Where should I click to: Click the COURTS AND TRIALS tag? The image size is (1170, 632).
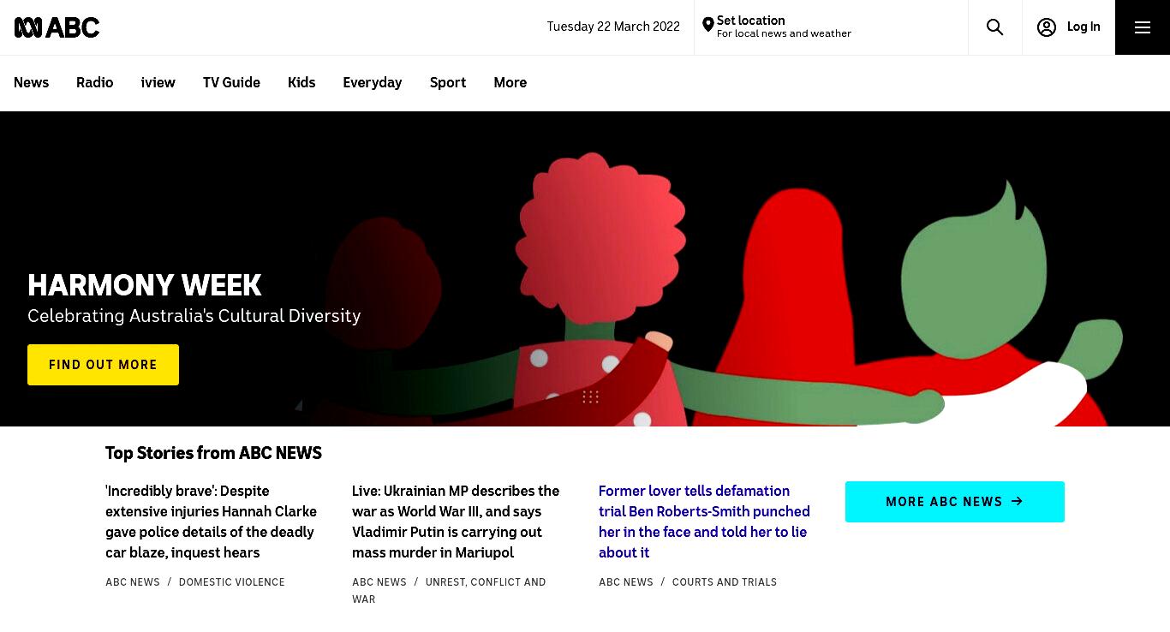[x=725, y=582]
